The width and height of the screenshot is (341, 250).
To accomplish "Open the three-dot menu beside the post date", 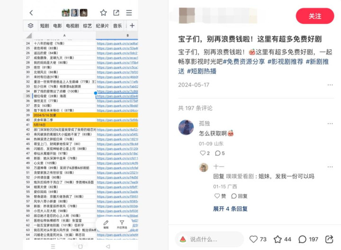I will (330, 85).
